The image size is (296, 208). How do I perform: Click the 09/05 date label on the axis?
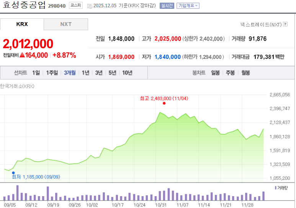[x=10, y=205]
